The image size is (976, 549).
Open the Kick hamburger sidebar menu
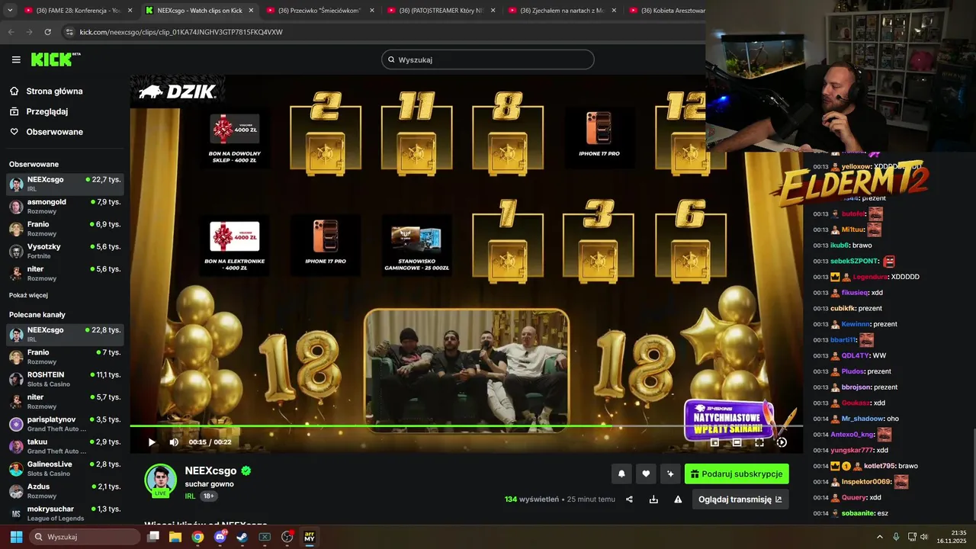tap(16, 59)
